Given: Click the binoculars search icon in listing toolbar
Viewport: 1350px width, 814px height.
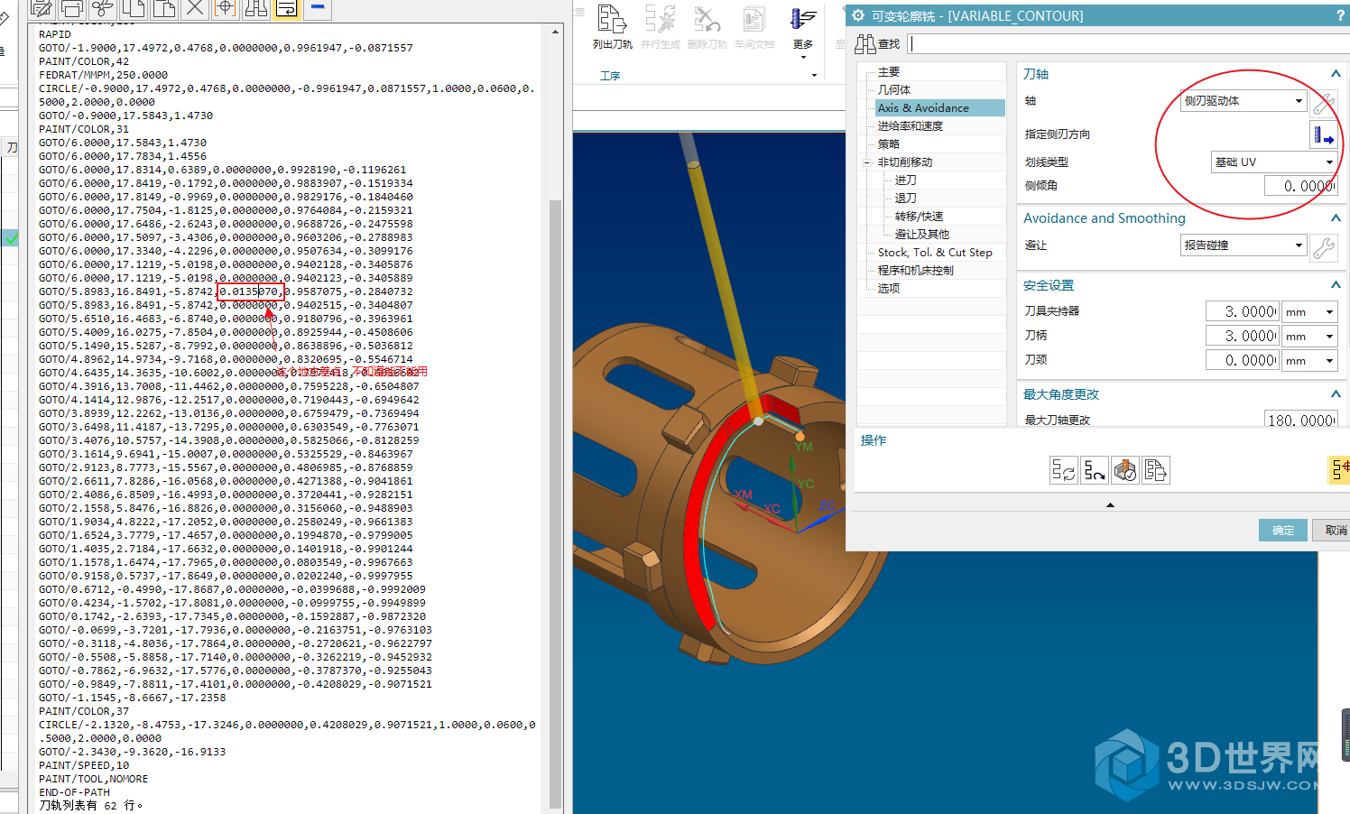Looking at the screenshot, I should (x=256, y=9).
